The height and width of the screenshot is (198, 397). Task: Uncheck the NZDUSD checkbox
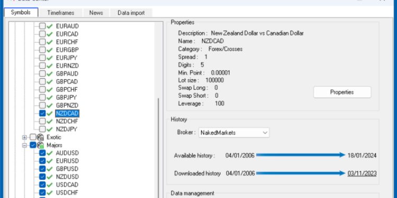click(x=42, y=177)
